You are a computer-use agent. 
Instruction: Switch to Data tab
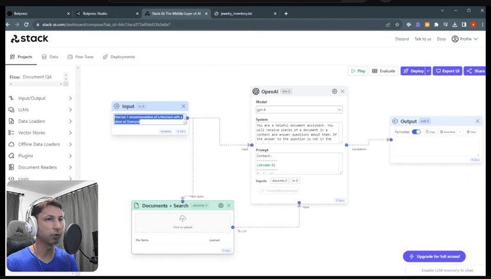pos(50,57)
